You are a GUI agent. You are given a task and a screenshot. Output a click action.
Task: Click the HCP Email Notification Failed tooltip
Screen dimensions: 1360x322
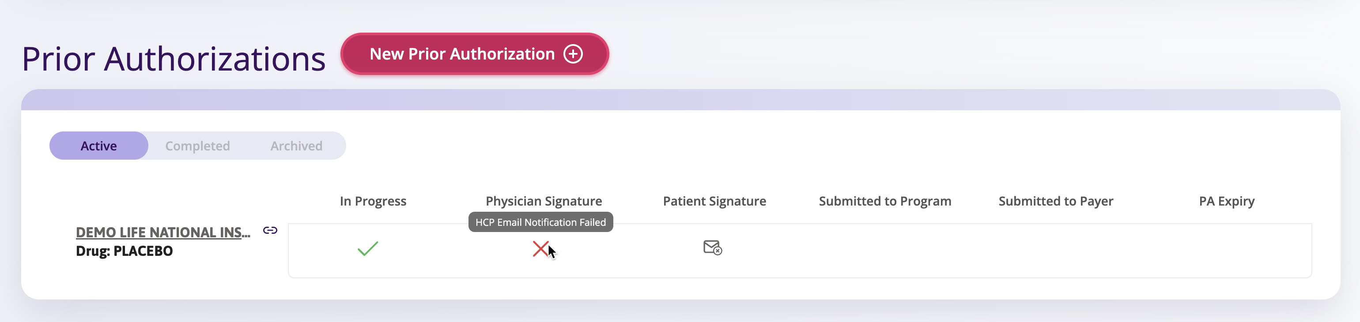pyautogui.click(x=540, y=222)
